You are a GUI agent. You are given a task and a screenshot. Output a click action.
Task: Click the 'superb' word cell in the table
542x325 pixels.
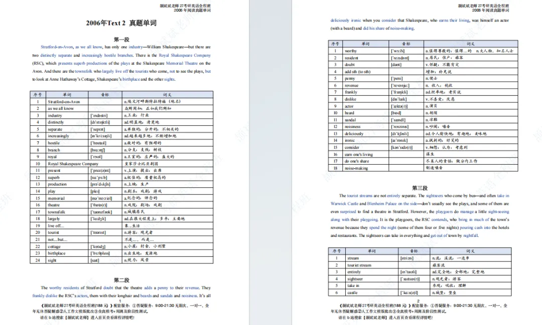click(67, 177)
